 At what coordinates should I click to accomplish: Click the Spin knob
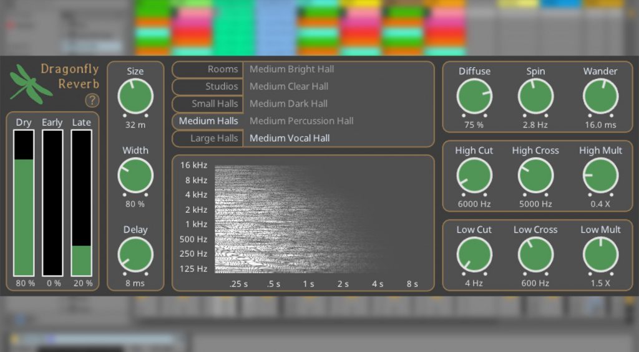535,97
